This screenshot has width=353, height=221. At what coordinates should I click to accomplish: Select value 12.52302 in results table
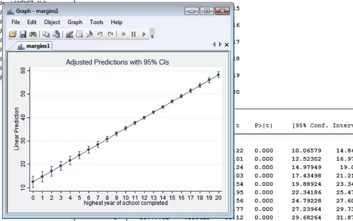pyautogui.click(x=306, y=159)
